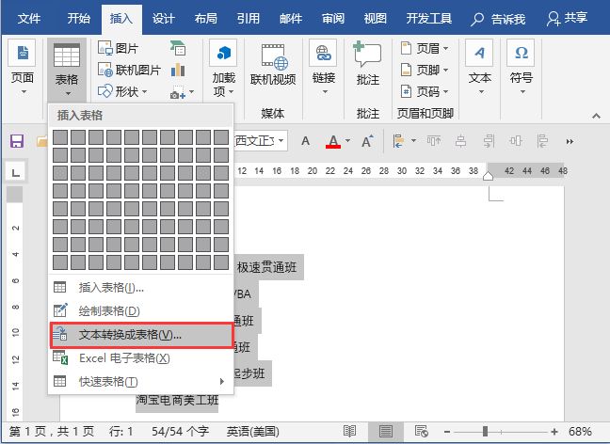Click the Symbols (符号) button

(521, 68)
